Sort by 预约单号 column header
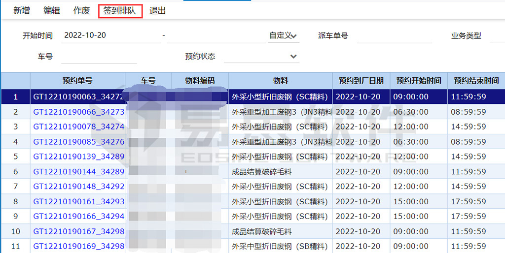Screen dimensions: 505x253 click(77, 81)
